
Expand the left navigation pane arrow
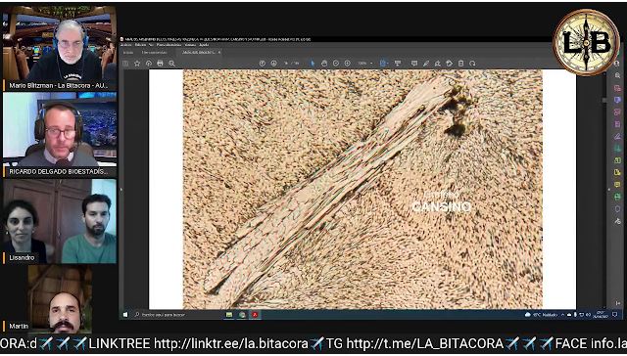click(x=121, y=190)
